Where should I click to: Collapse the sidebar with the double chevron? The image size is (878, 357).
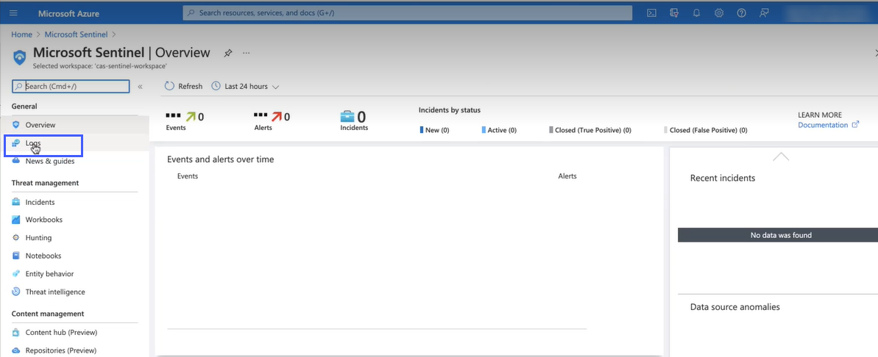[x=140, y=87]
